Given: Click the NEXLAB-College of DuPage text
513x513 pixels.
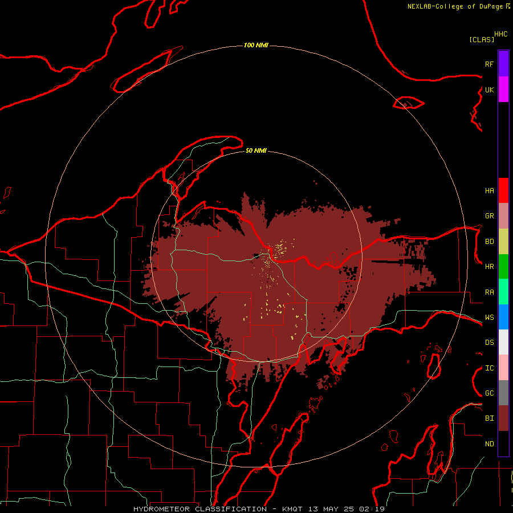Looking at the screenshot, I should click(x=455, y=6).
